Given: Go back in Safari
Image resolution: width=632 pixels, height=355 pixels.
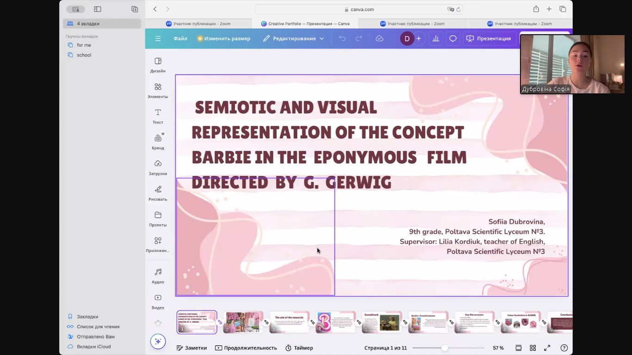Looking at the screenshot, I should (155, 9).
